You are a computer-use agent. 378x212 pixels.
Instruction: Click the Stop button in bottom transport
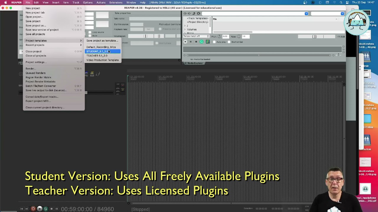coord(51,209)
